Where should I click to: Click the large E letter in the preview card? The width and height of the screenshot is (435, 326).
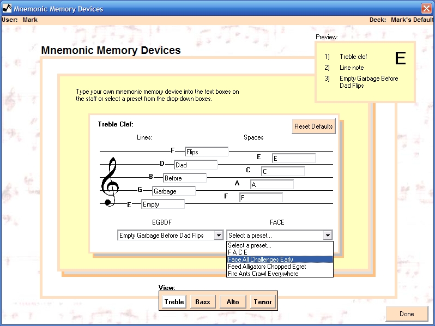tap(400, 58)
